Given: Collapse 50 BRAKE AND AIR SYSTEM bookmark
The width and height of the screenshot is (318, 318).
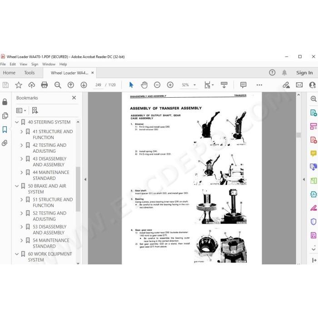Looking at the screenshot, I should tap(17, 186).
